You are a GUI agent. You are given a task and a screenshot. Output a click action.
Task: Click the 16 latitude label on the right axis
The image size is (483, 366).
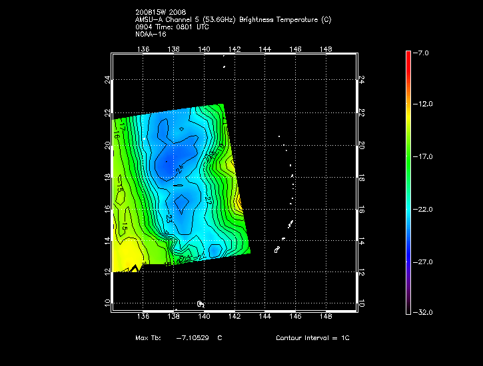(362, 210)
